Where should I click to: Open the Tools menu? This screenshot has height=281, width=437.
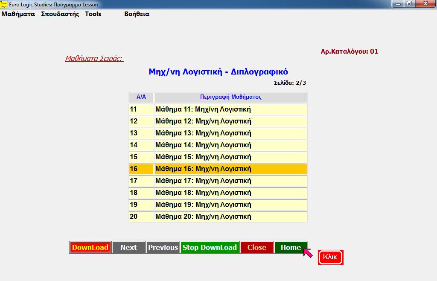click(x=93, y=14)
